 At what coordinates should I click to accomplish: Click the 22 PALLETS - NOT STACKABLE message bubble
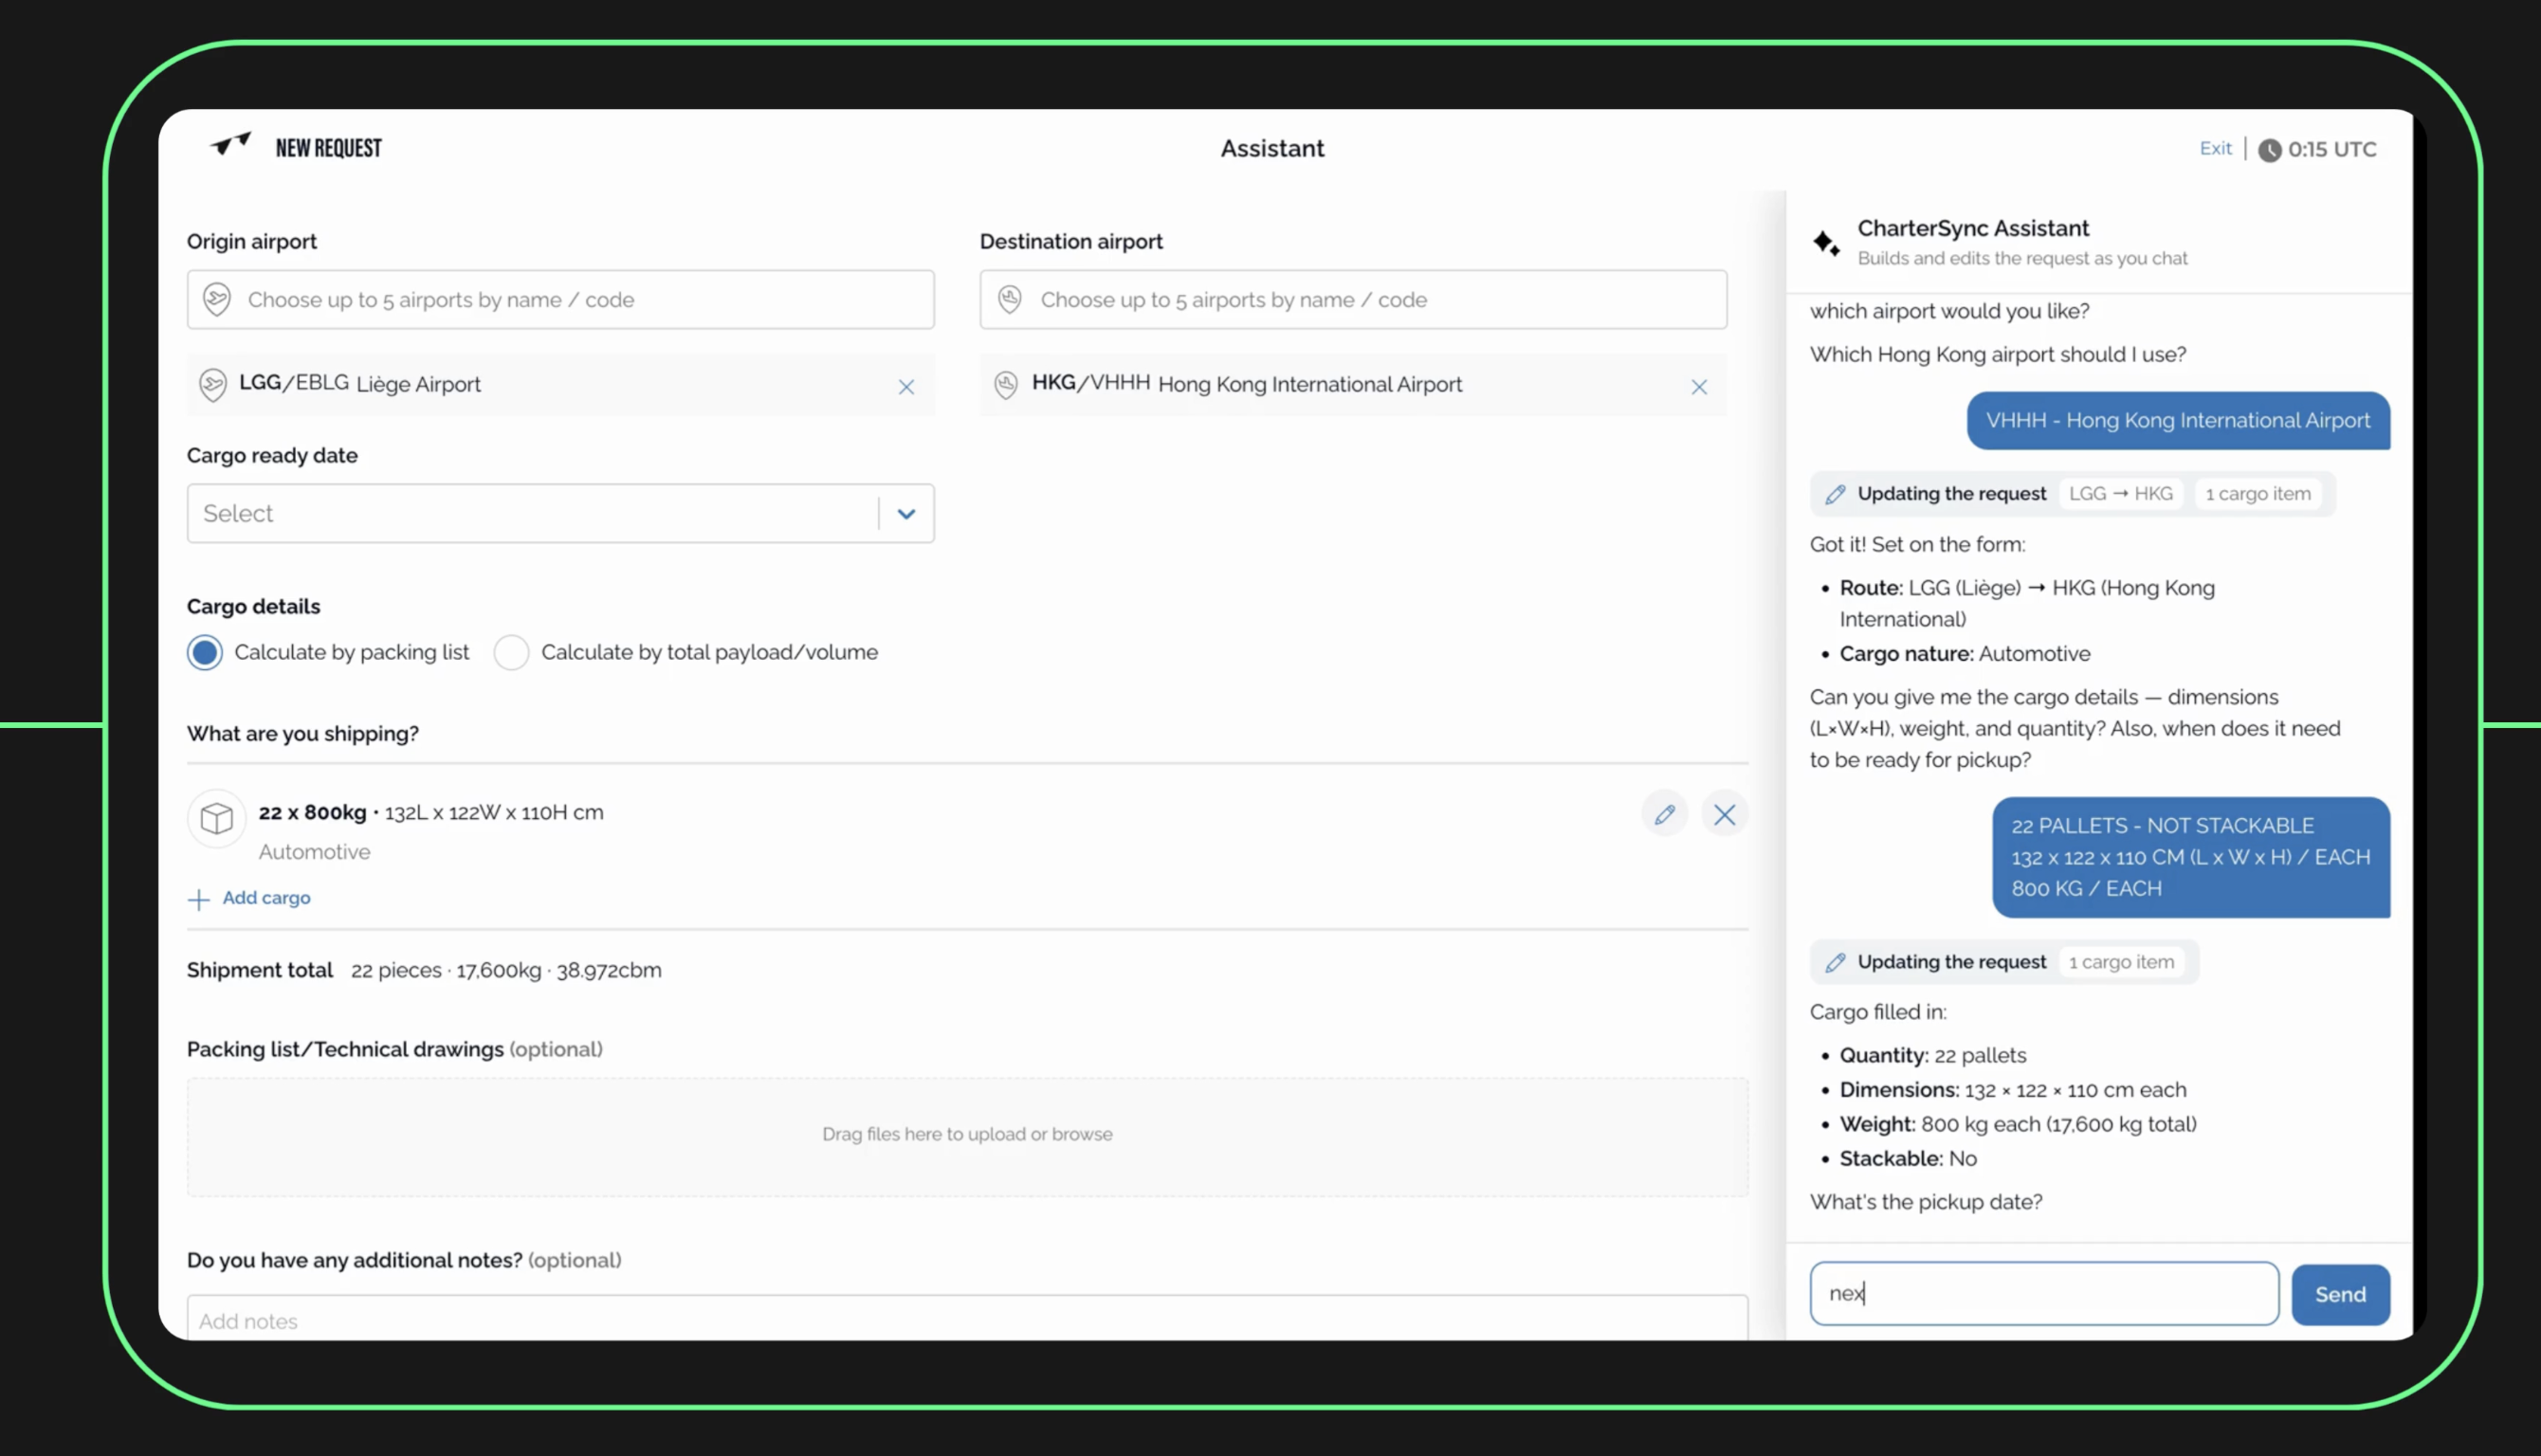tap(2191, 857)
